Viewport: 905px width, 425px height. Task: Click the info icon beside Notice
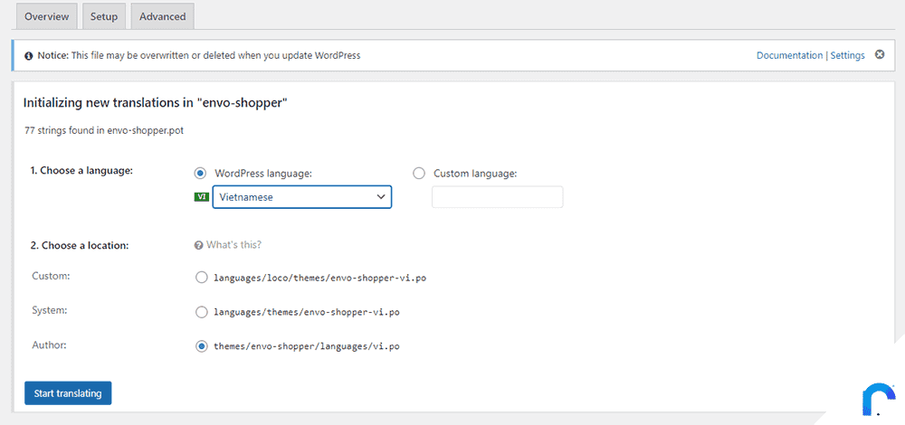[x=28, y=56]
